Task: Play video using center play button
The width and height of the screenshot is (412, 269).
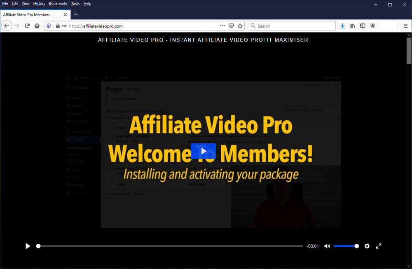Action: [203, 151]
